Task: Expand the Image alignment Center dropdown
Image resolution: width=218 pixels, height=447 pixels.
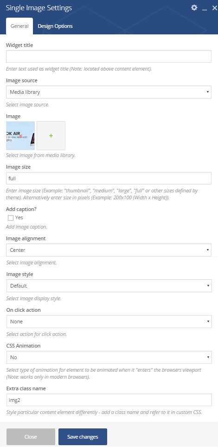Action: [109, 250]
